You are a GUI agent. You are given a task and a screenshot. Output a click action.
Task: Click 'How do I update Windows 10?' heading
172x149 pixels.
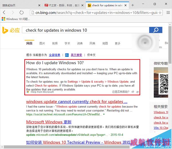pyautogui.click(x=55, y=63)
